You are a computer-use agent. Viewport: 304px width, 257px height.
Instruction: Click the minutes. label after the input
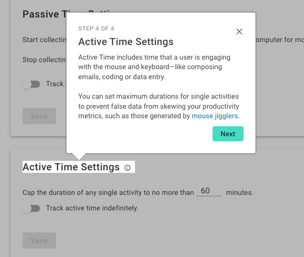[239, 192]
